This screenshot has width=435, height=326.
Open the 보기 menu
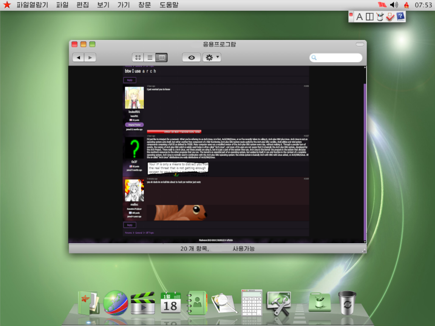103,5
